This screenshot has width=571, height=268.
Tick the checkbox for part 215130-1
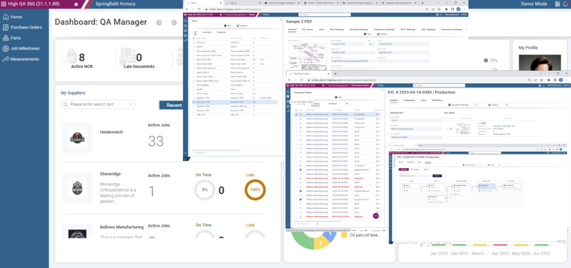(x=194, y=42)
